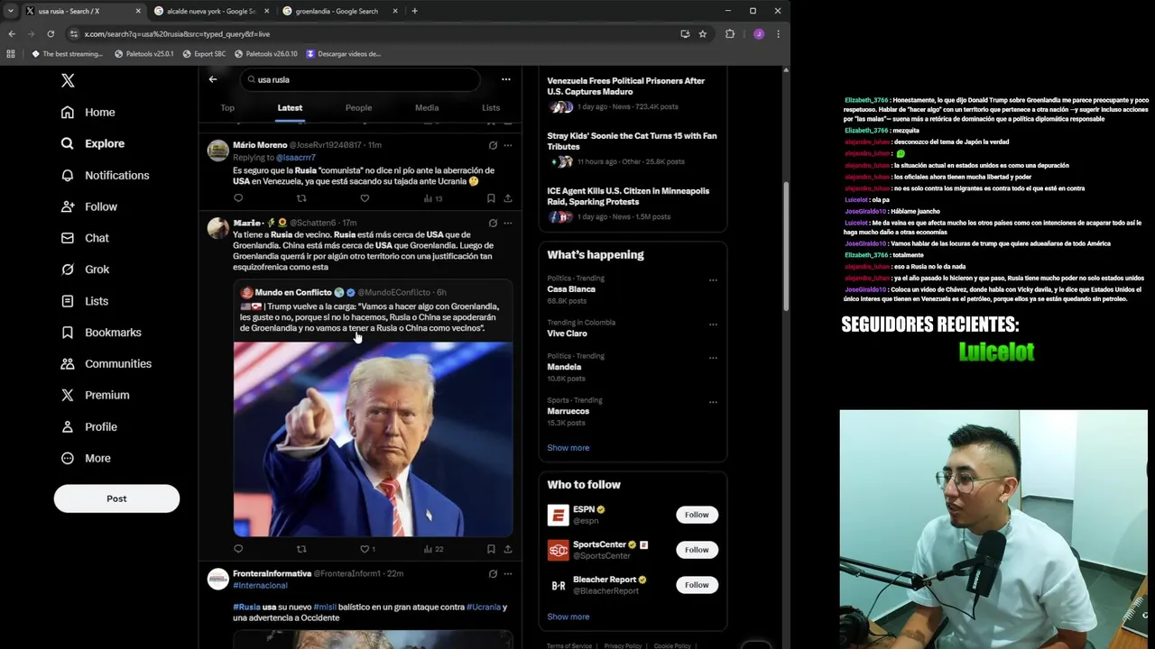The width and height of the screenshot is (1155, 649).
Task: Open Chat in sidebar
Action: 85,238
